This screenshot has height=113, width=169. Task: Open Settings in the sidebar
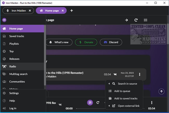[23, 93]
